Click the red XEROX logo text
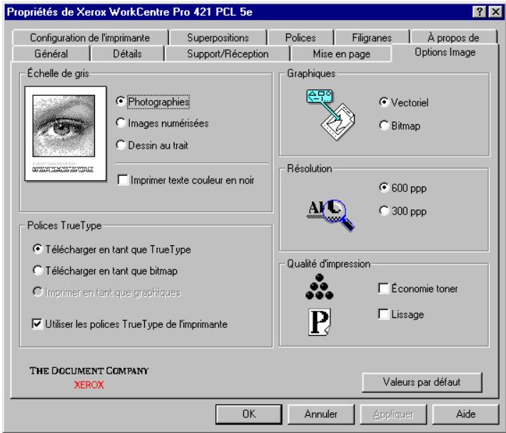This screenshot has height=433, width=506. tap(89, 385)
